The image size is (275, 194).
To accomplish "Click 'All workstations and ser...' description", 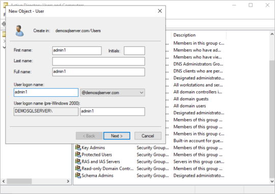I will (x=198, y=85).
